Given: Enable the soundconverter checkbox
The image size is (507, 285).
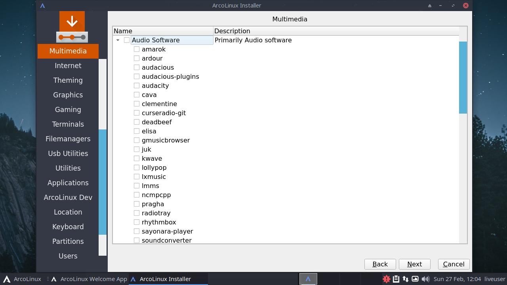Looking at the screenshot, I should (137, 240).
